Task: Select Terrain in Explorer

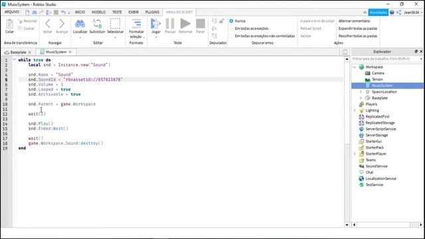Action: 377,80
